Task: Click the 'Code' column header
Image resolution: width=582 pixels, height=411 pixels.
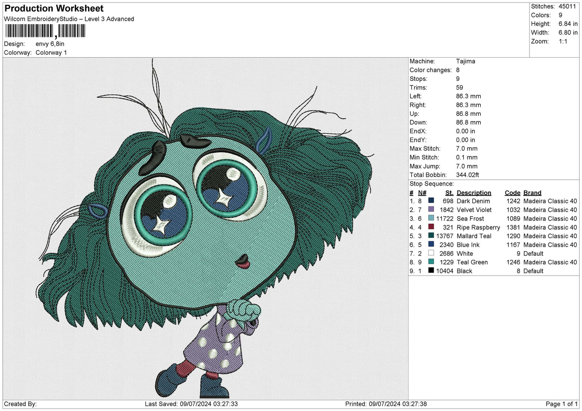Action: 513,192
